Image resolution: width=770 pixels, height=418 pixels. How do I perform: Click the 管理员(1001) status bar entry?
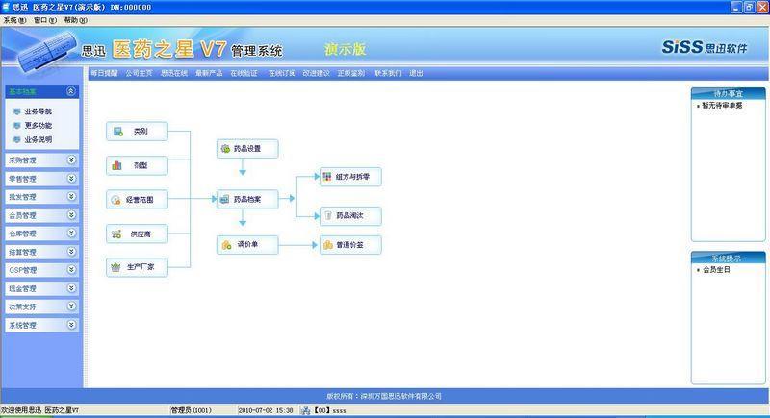click(x=191, y=410)
